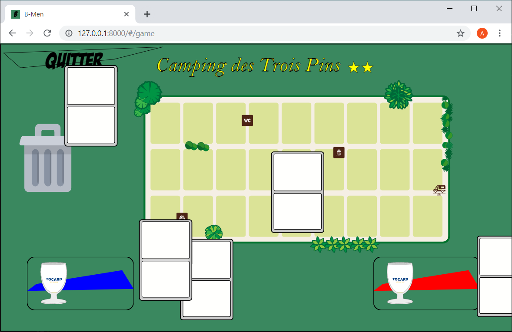View site information in the address bar

69,33
